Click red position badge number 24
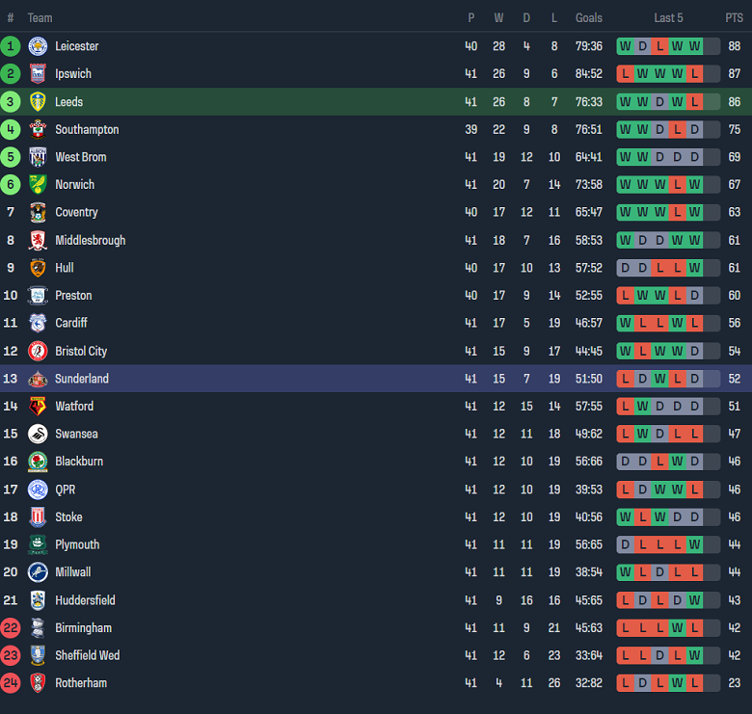Screen dimensions: 752x714 [11, 683]
